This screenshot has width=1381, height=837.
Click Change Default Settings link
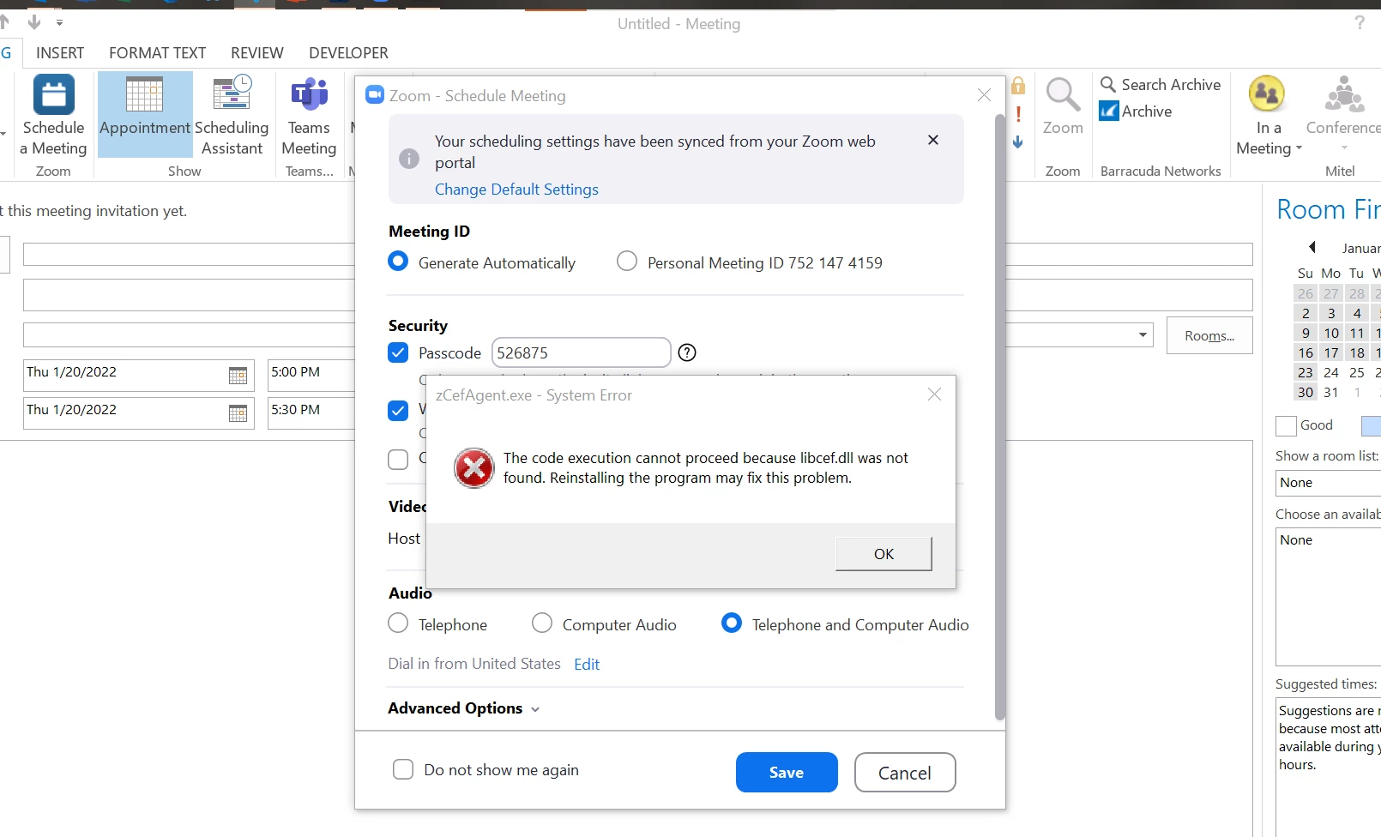[x=516, y=190]
